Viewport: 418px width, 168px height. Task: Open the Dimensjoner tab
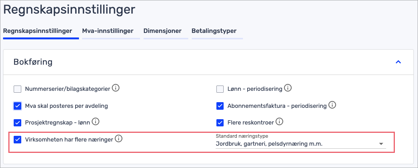pyautogui.click(x=162, y=31)
